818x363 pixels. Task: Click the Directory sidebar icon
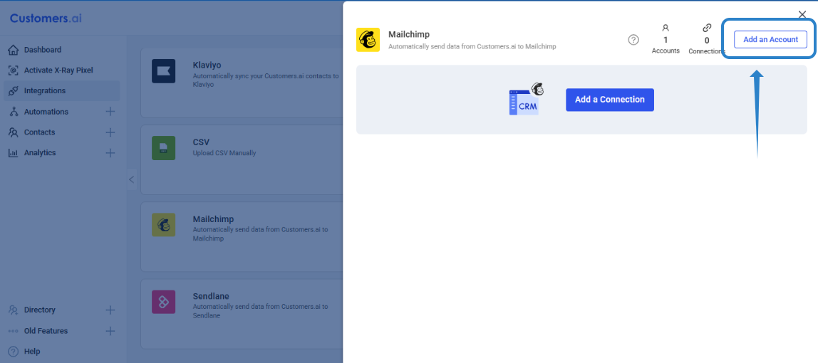14,310
